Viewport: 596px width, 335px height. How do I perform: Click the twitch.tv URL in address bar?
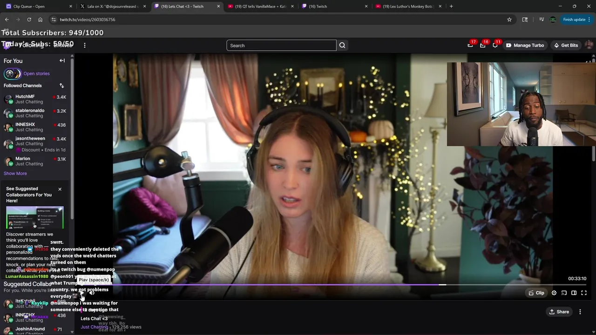click(x=88, y=20)
